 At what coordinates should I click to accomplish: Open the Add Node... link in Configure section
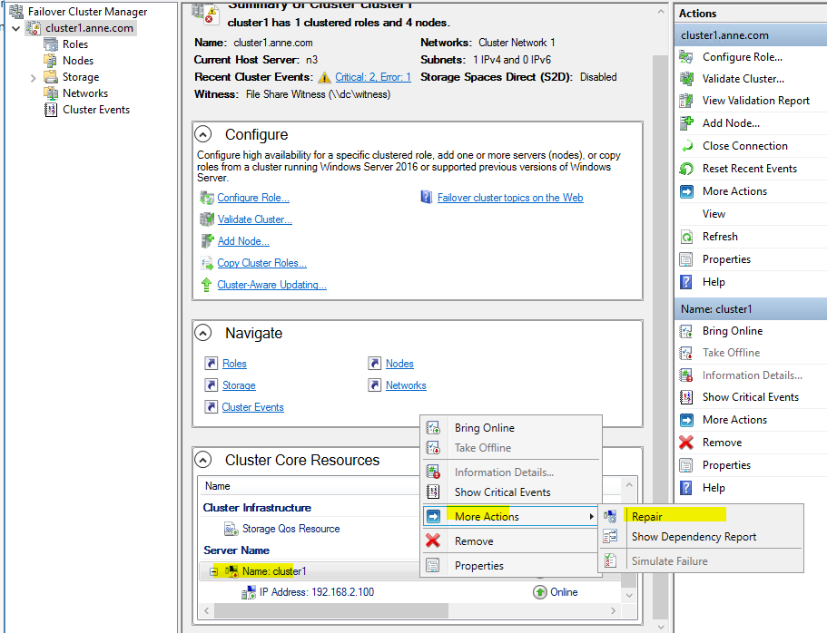243,241
